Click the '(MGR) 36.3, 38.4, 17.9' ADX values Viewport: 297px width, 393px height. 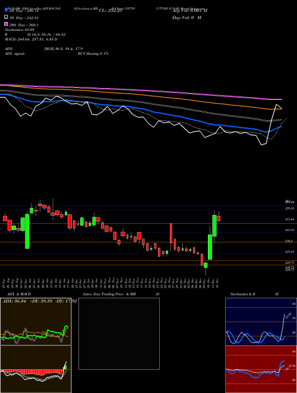click(63, 49)
